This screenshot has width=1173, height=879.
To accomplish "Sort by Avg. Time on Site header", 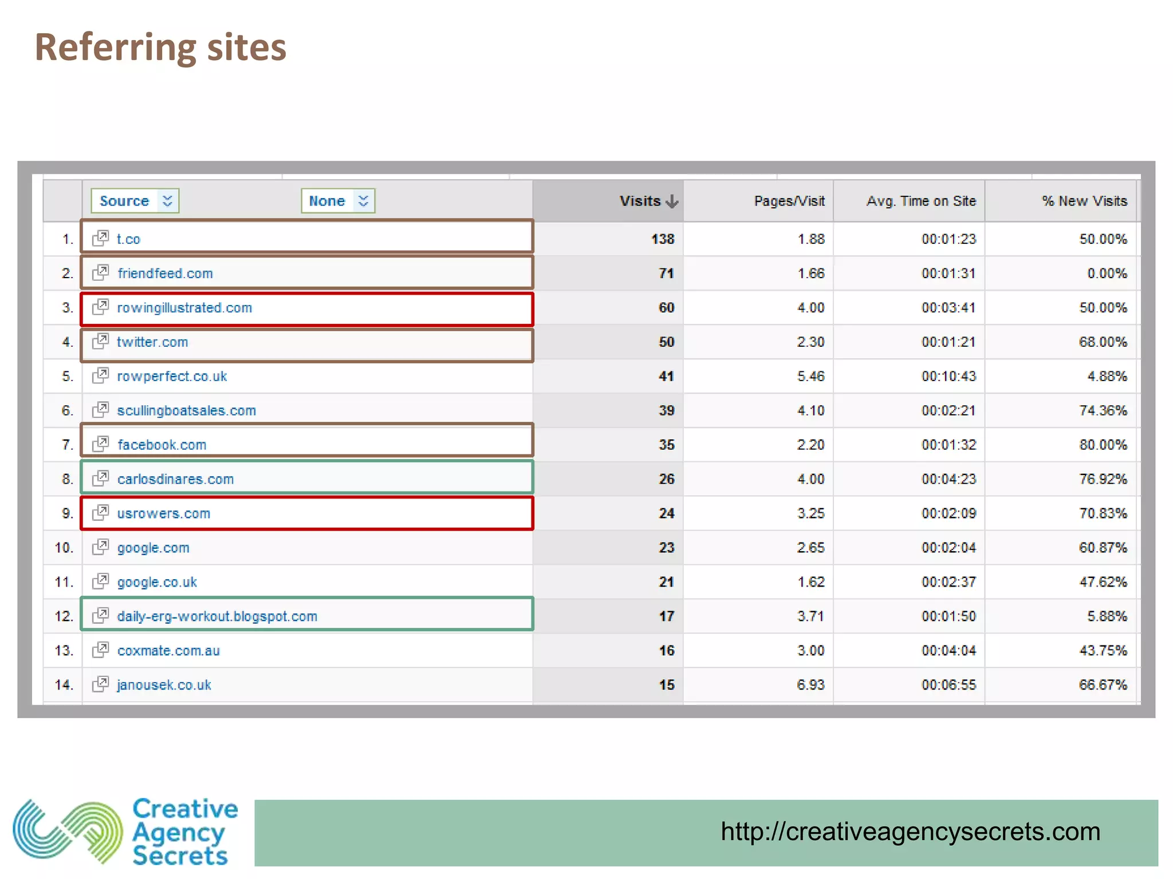I will click(x=909, y=201).
